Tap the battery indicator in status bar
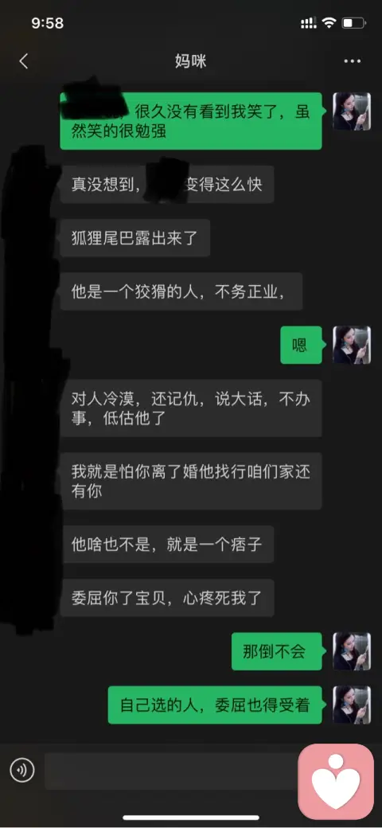The height and width of the screenshot is (828, 382). [353, 23]
